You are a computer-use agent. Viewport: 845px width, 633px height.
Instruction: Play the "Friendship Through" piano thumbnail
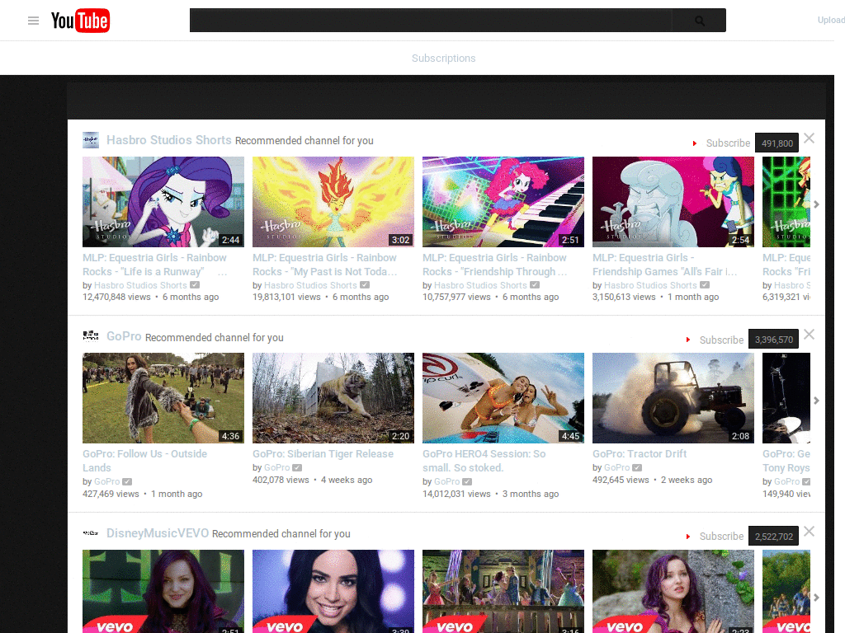tap(503, 202)
